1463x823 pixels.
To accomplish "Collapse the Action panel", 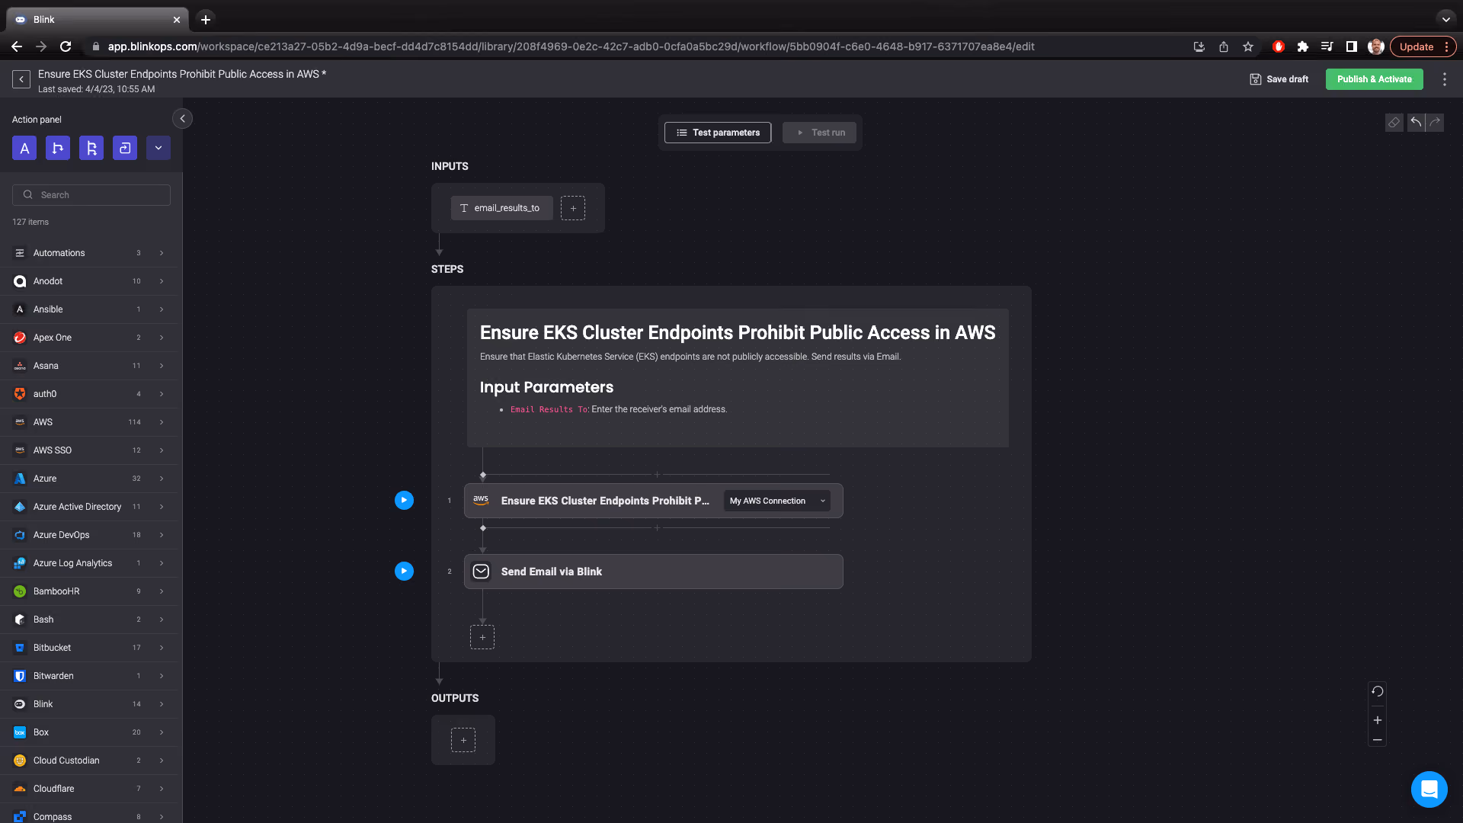I will [182, 119].
